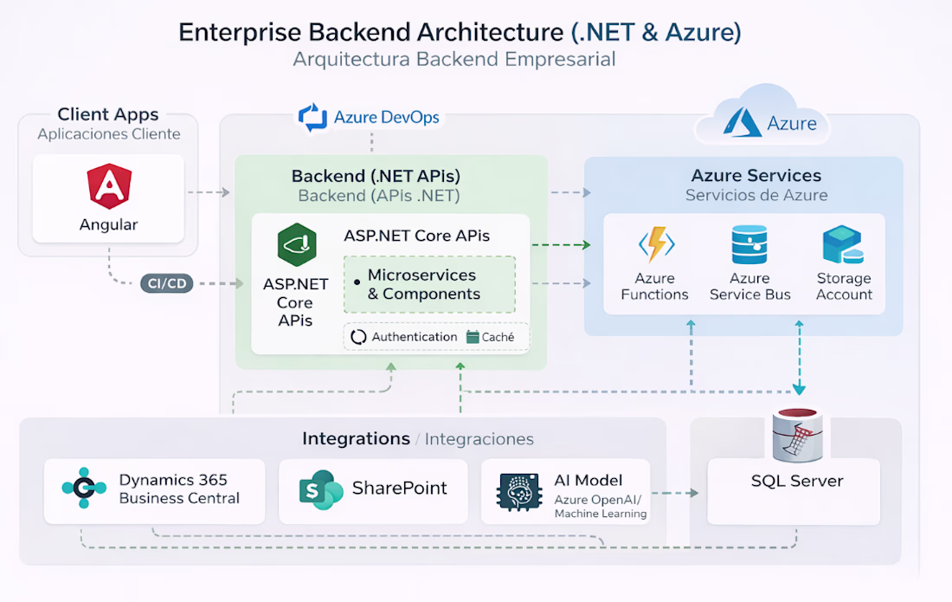
Task: Click the 'SharePoint' text label
Action: coord(400,488)
